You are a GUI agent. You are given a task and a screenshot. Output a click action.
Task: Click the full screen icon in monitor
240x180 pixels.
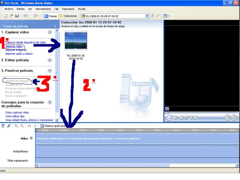point(167,109)
